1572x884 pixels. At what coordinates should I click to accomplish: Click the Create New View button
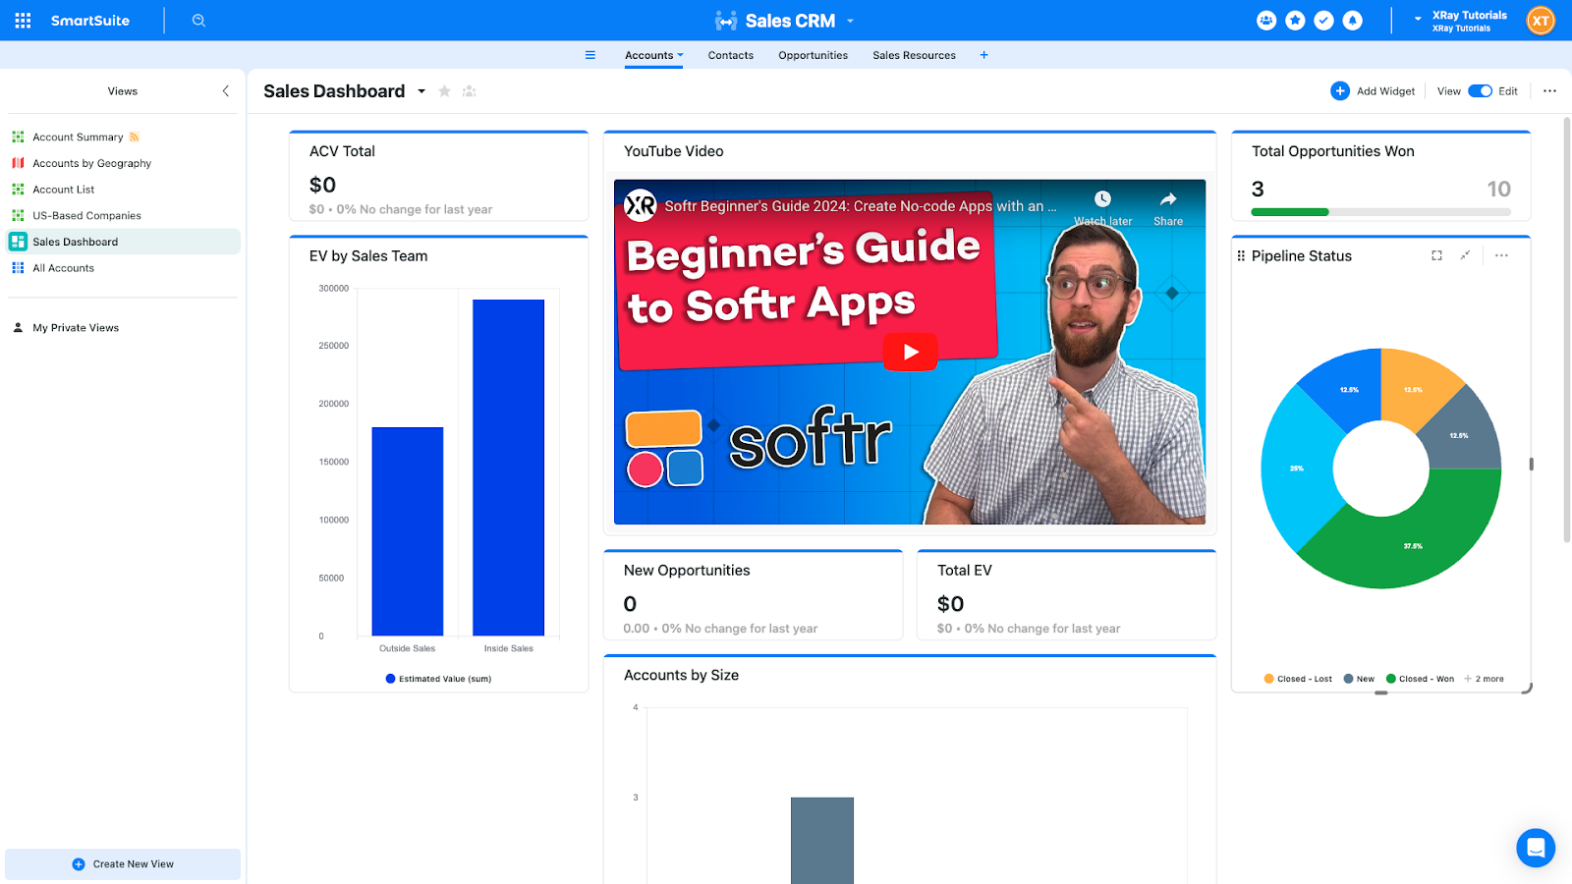[x=123, y=864]
